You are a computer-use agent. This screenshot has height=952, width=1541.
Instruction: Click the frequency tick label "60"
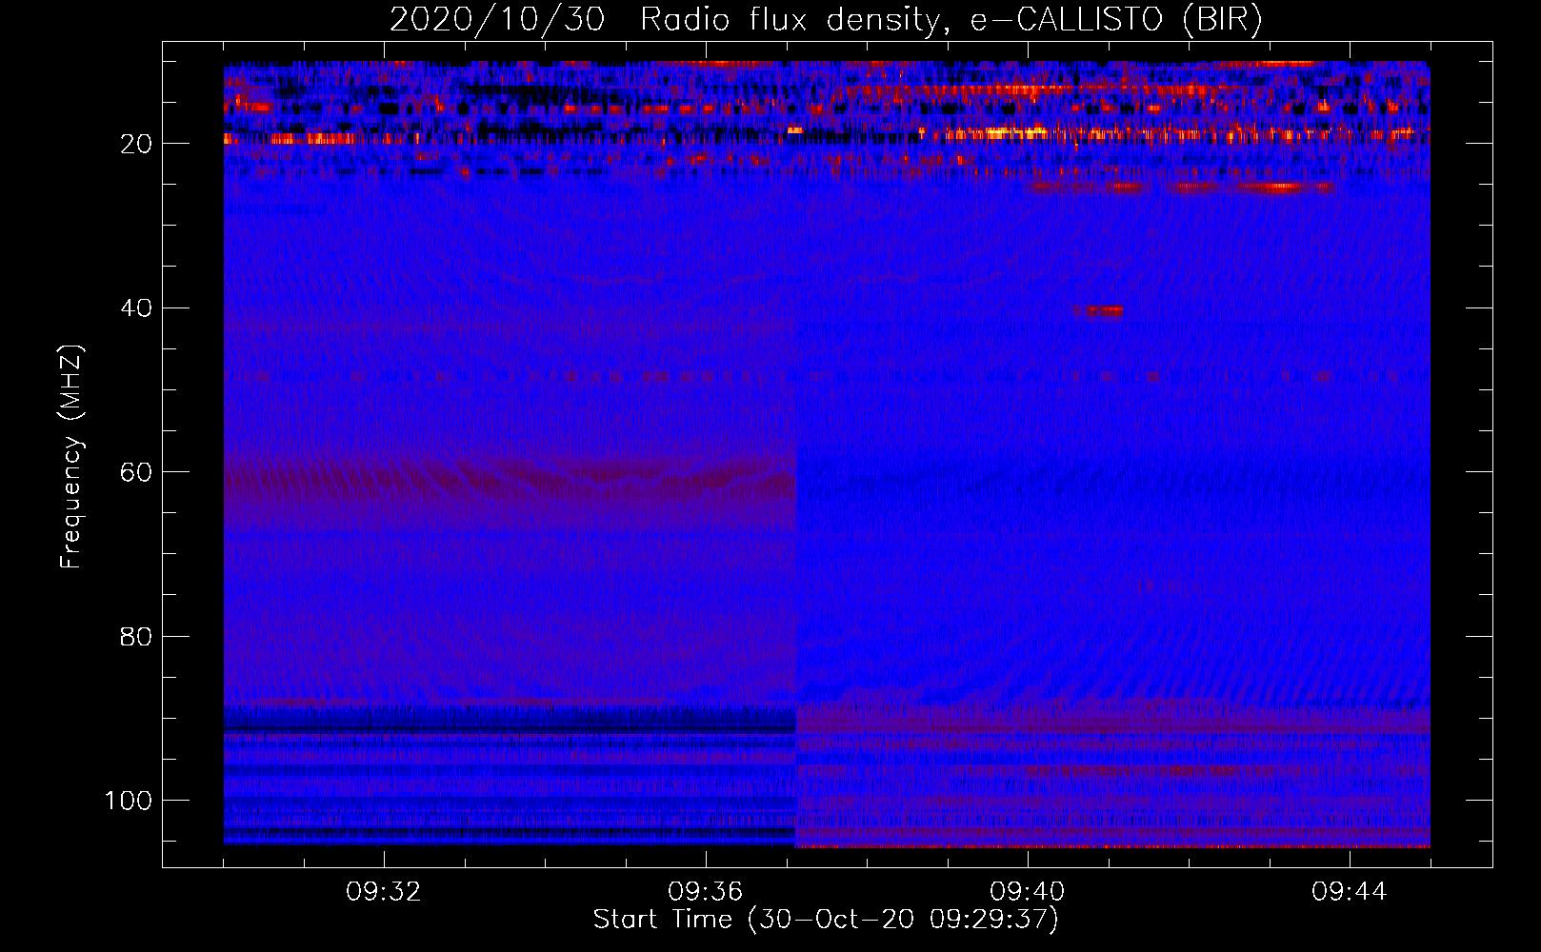click(136, 472)
